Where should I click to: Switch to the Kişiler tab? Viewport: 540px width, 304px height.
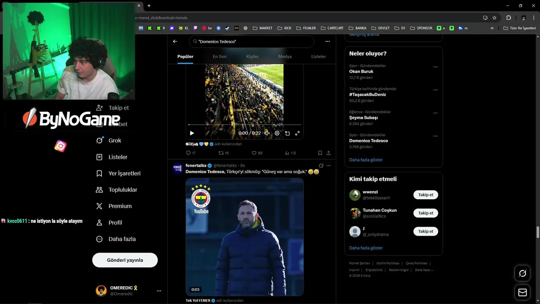pos(252,57)
